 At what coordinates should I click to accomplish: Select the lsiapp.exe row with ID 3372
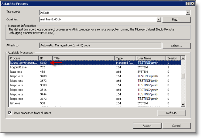point(95,99)
